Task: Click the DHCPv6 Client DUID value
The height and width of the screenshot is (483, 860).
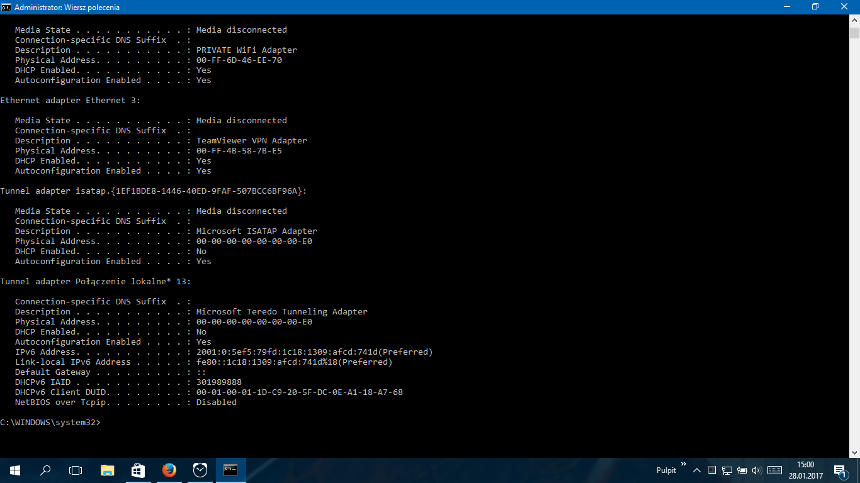Action: click(299, 392)
